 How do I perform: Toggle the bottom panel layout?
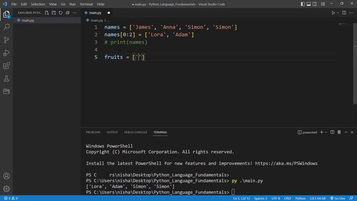pyautogui.click(x=308, y=4)
